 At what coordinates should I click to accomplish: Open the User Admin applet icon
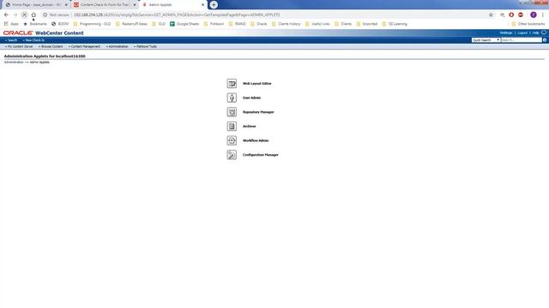tap(232, 98)
